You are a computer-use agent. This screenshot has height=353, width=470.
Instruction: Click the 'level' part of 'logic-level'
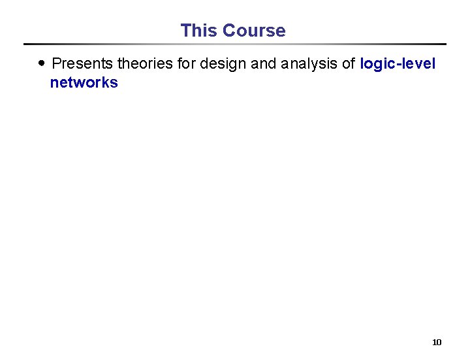tap(418, 63)
